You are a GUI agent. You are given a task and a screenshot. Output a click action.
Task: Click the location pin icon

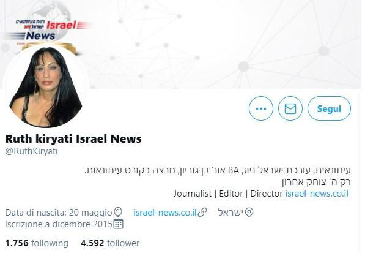point(249,212)
